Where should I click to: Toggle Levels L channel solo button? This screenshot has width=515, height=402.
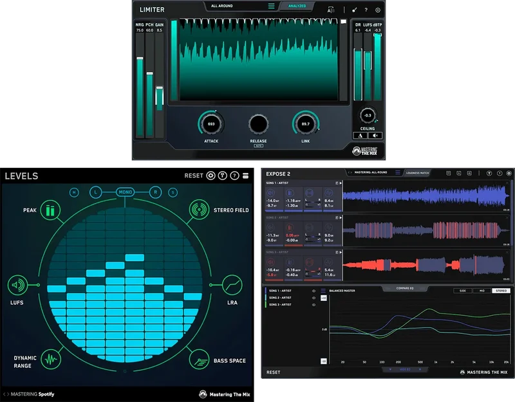pos(95,192)
